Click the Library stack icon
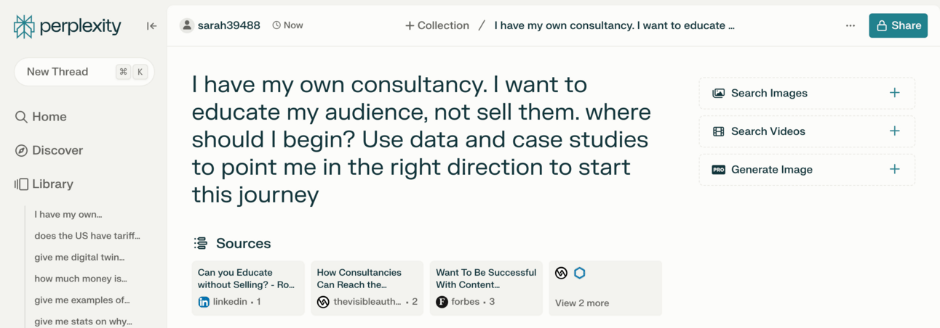Image resolution: width=940 pixels, height=328 pixels. tap(21, 184)
